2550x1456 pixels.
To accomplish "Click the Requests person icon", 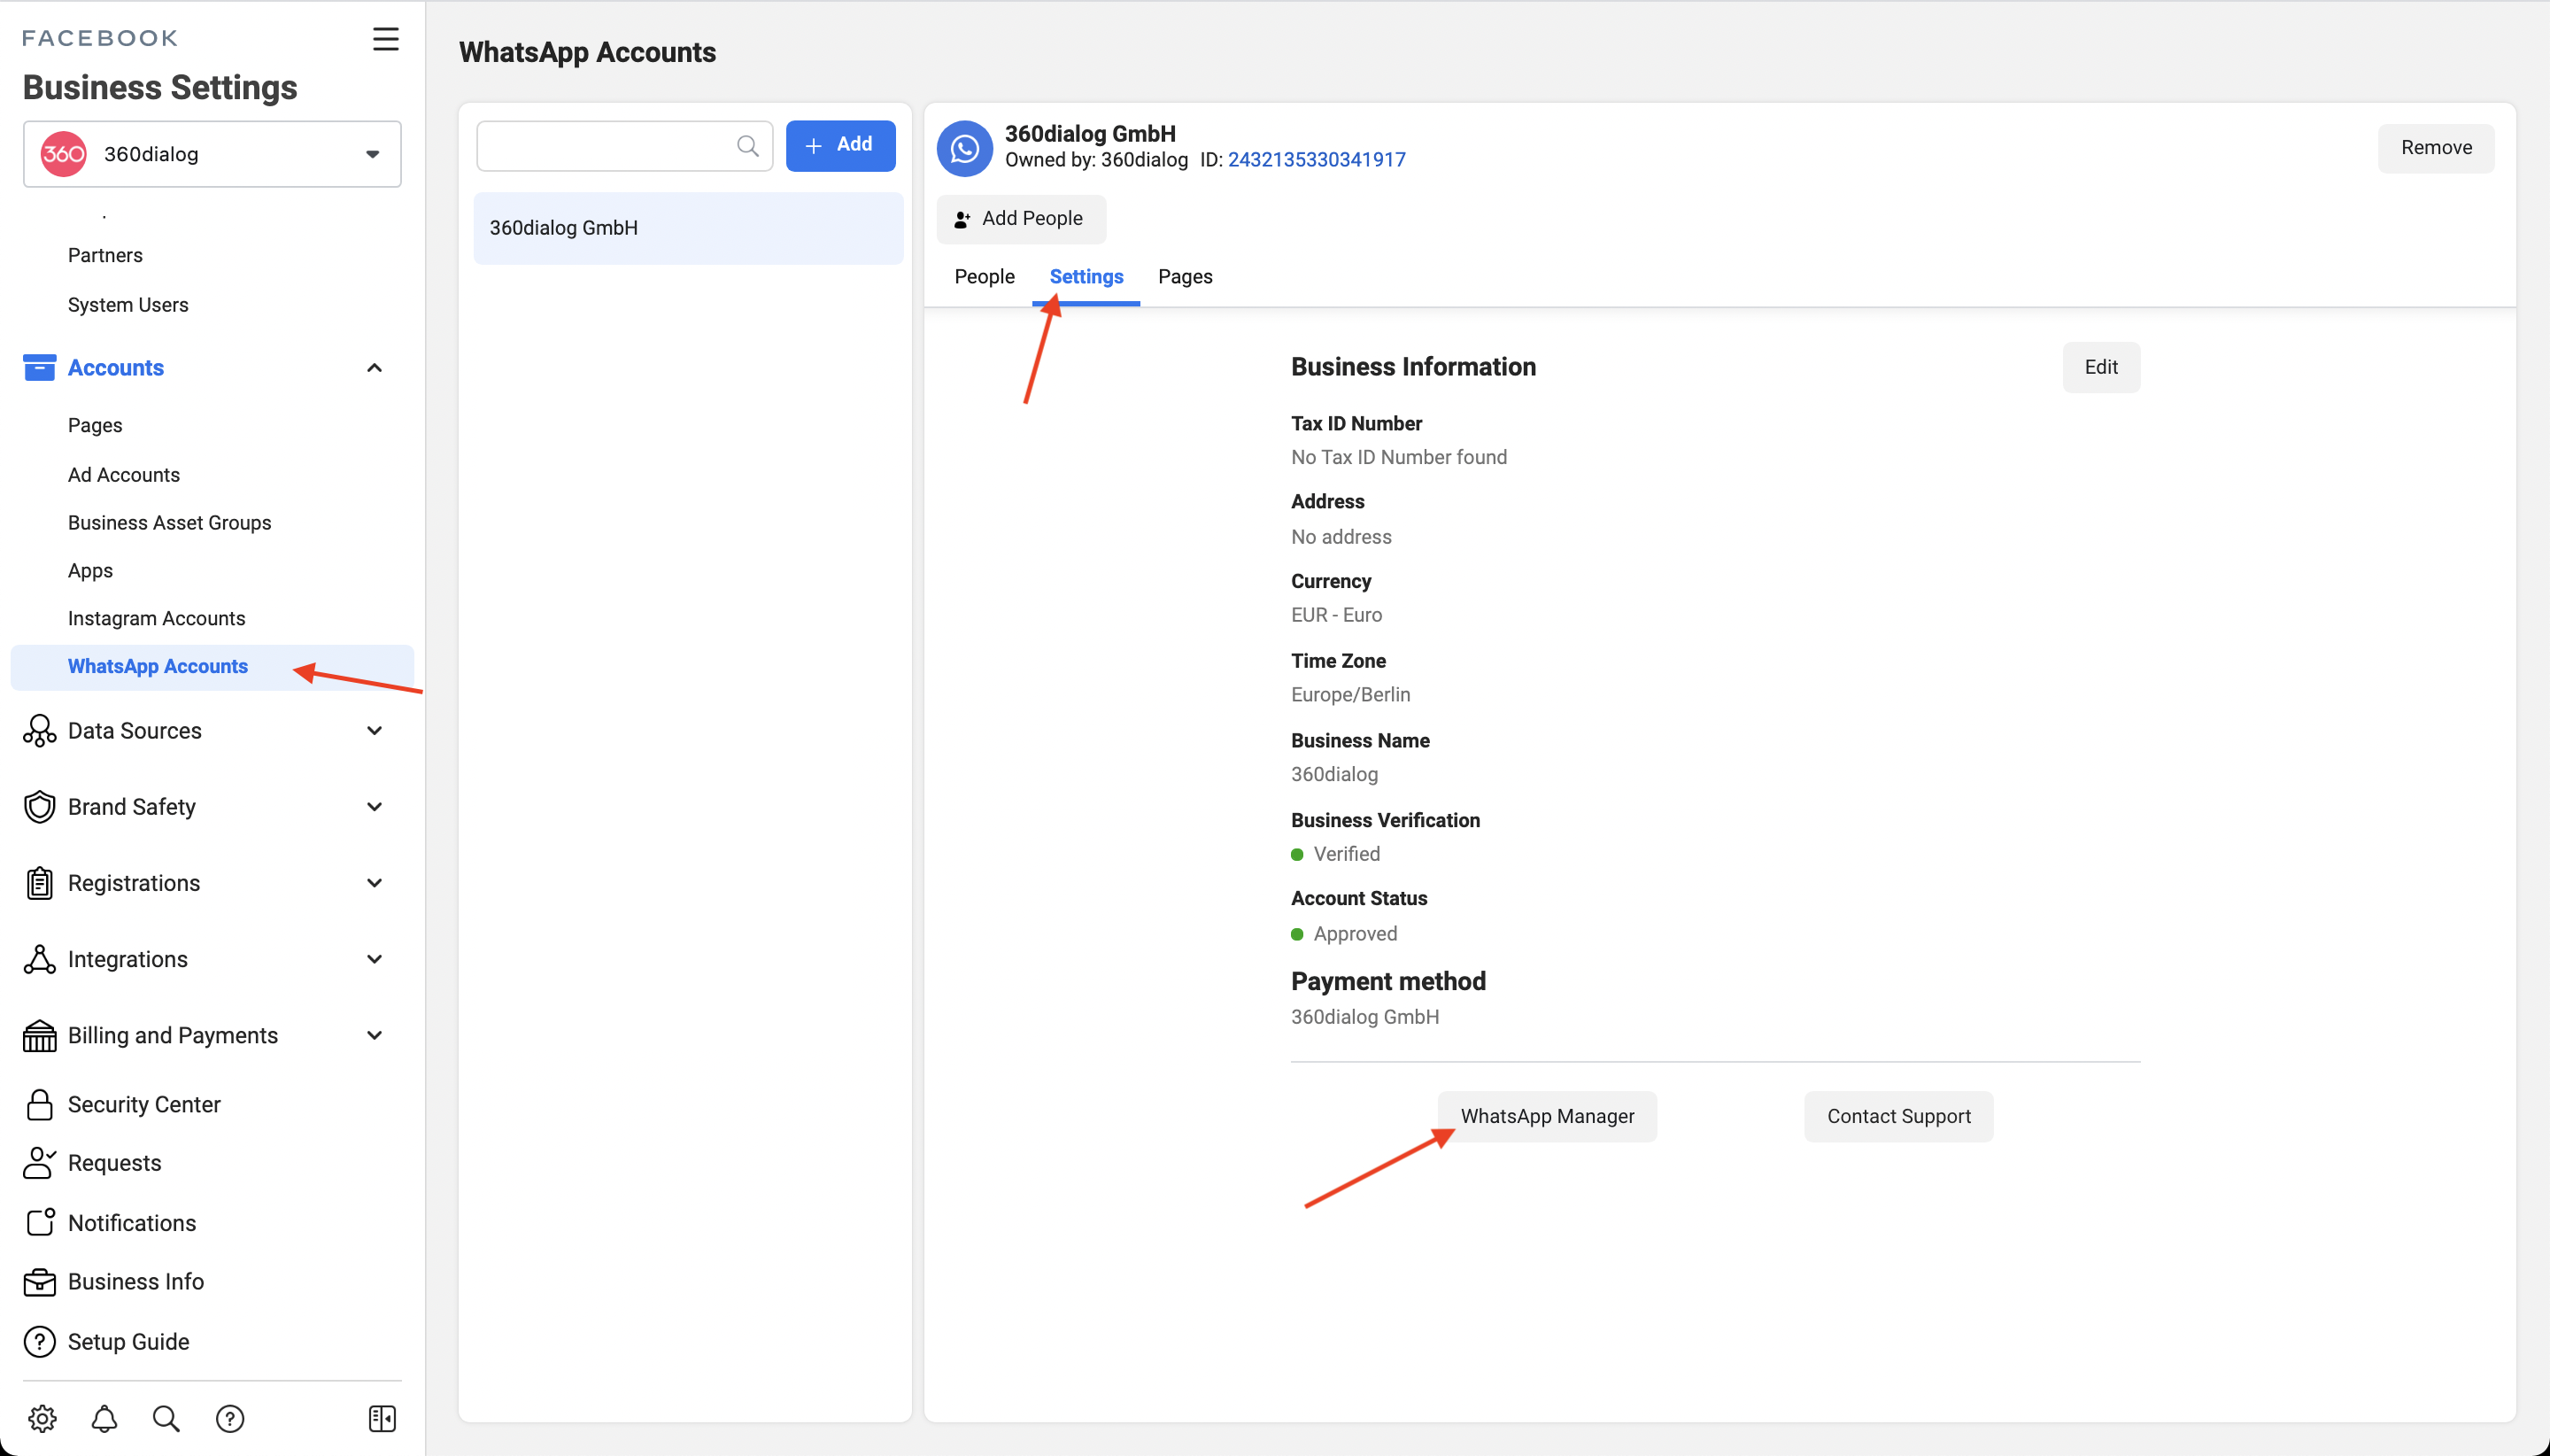I will click(39, 1163).
